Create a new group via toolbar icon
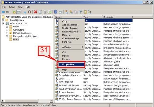The image size is (154, 107). click(71, 12)
